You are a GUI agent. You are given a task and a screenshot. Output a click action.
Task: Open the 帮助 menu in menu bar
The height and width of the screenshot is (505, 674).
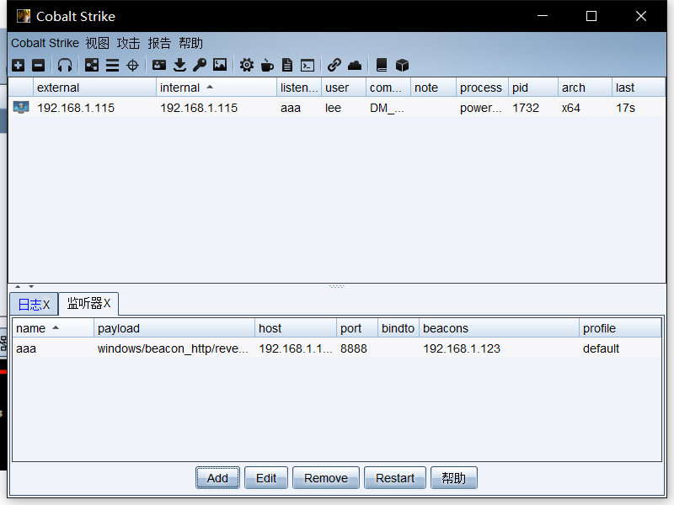190,43
